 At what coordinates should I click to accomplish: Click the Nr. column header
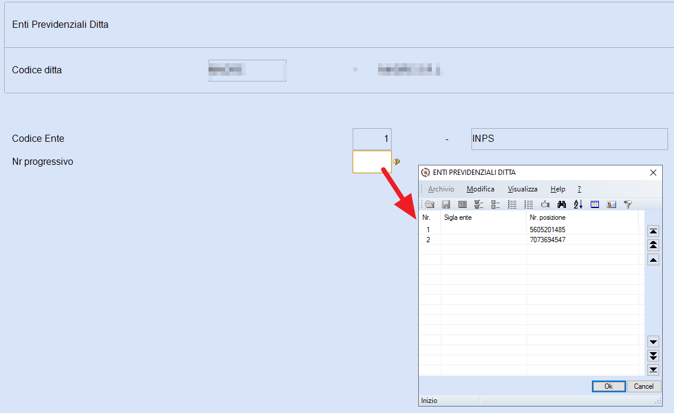pyautogui.click(x=430, y=217)
